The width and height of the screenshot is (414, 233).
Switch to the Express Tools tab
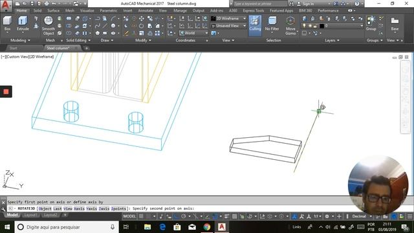tap(253, 10)
